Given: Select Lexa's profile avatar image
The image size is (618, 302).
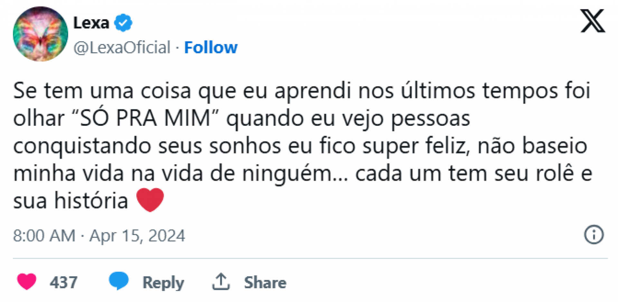Looking at the screenshot, I should pyautogui.click(x=40, y=34).
